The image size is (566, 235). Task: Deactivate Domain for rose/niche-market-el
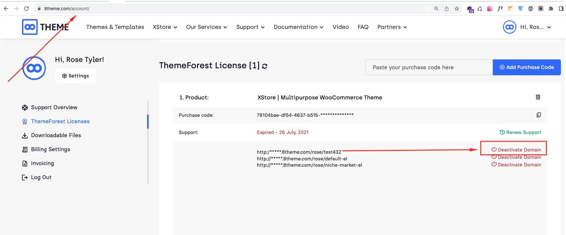click(x=516, y=164)
